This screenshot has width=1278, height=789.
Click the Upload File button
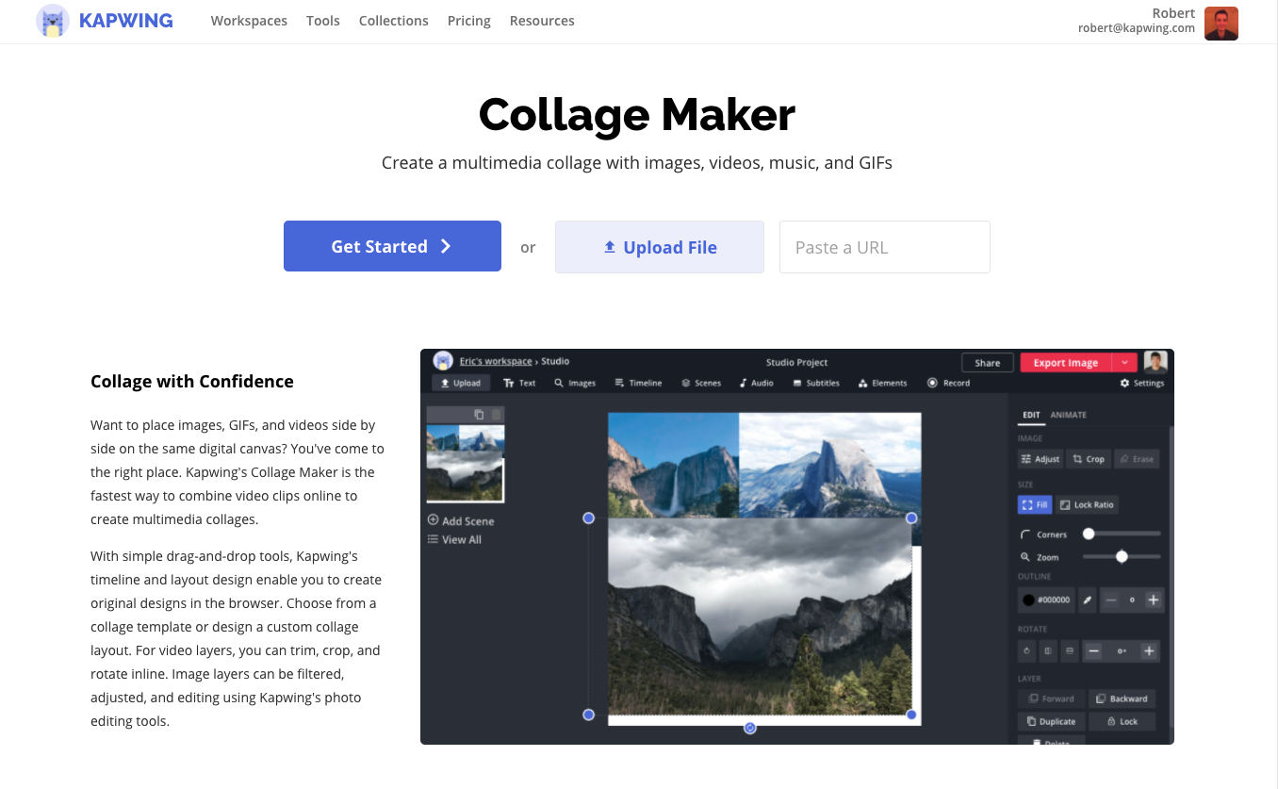coord(659,247)
